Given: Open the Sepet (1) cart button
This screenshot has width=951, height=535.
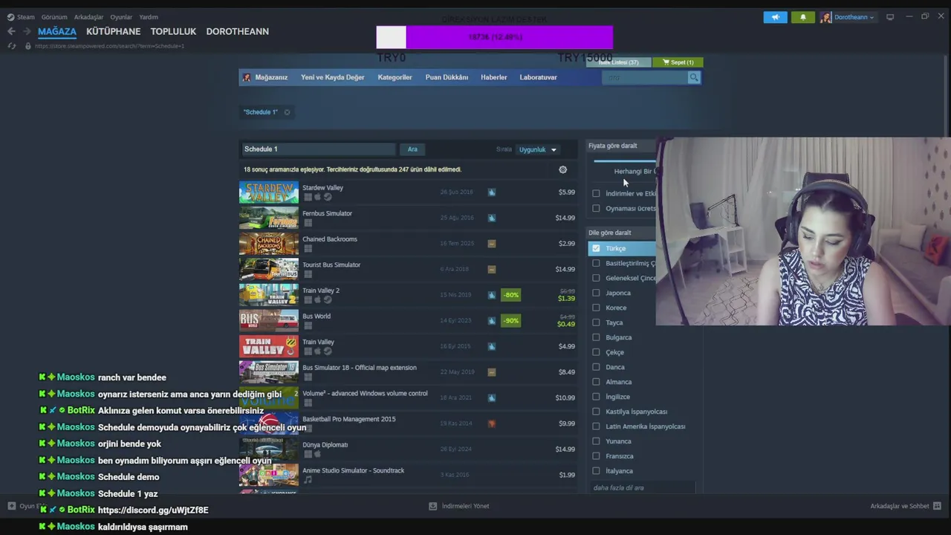Looking at the screenshot, I should (x=678, y=62).
